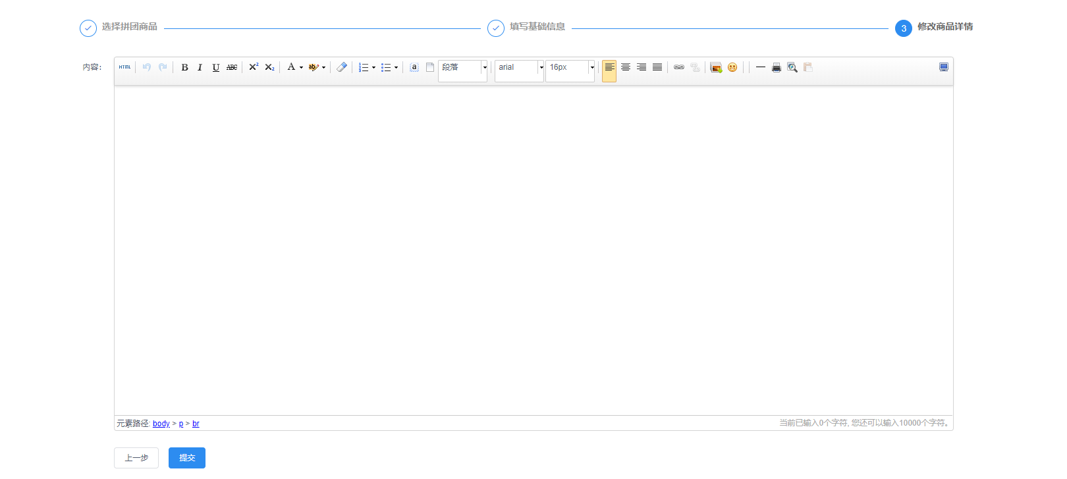
Task: Insert a horizontal rule
Action: coord(761,67)
